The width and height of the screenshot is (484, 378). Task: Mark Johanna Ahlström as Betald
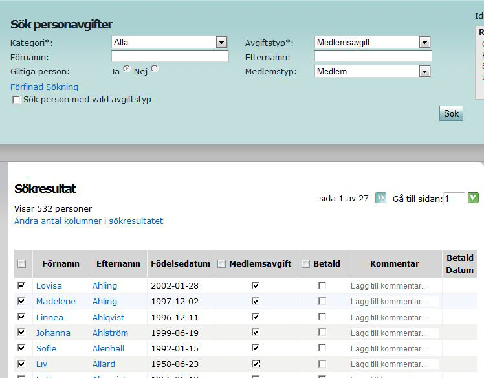pos(322,332)
